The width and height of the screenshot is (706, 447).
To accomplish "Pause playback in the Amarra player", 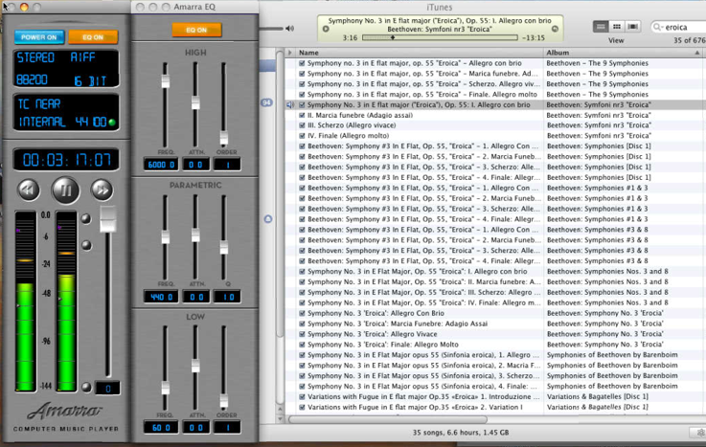I will point(66,190).
